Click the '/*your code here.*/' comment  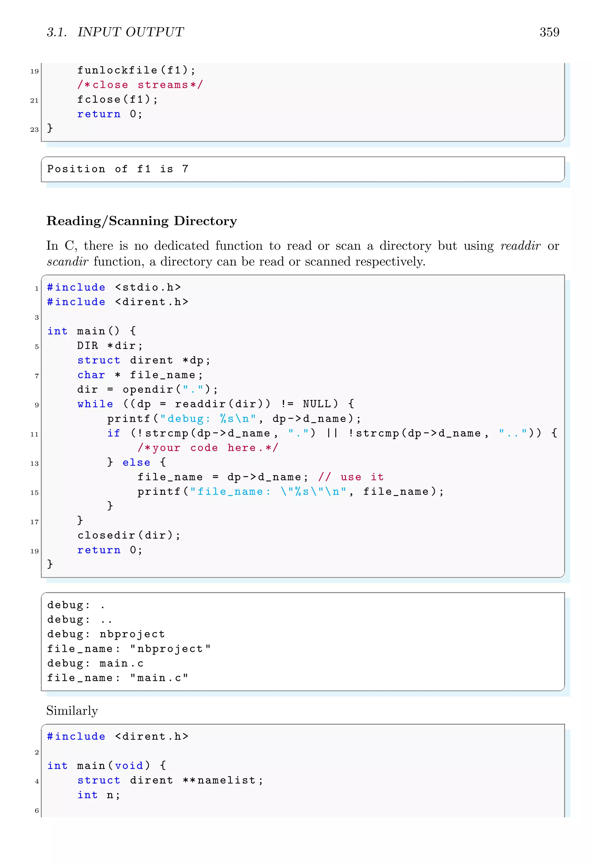208,447
